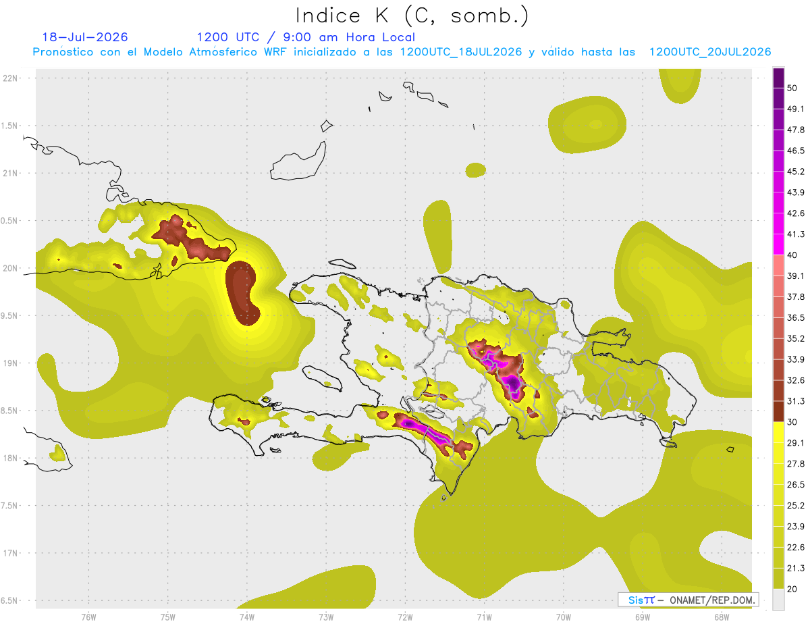This screenshot has height=626, width=810.
Task: Pick the darkest purple segment above 50
Action: pyautogui.click(x=778, y=78)
